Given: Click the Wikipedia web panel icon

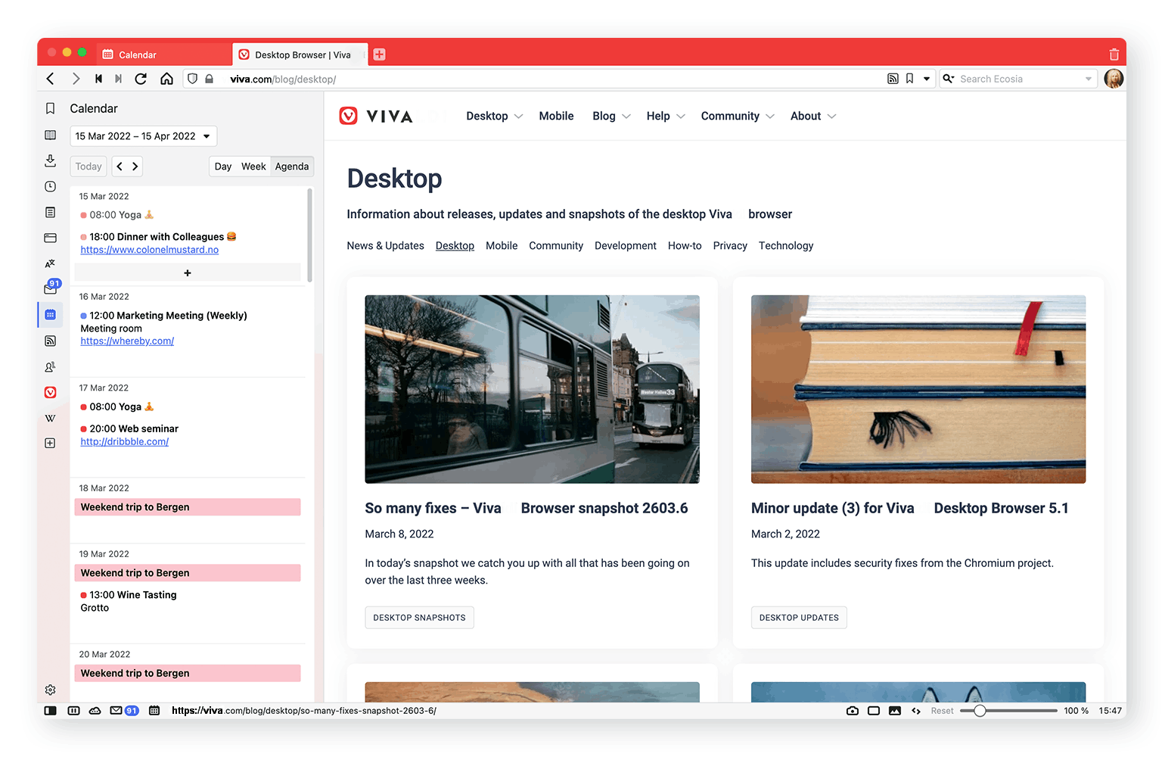Looking at the screenshot, I should [x=50, y=418].
